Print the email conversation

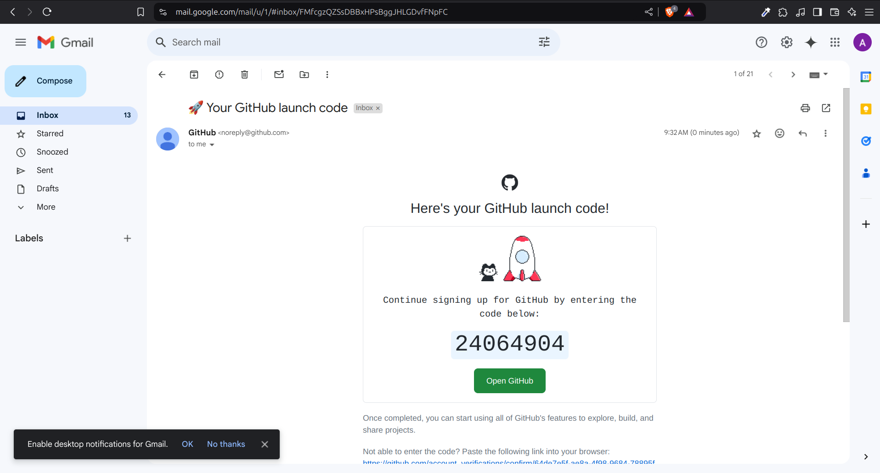point(805,108)
